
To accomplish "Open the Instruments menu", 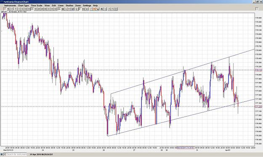I will [10, 5].
